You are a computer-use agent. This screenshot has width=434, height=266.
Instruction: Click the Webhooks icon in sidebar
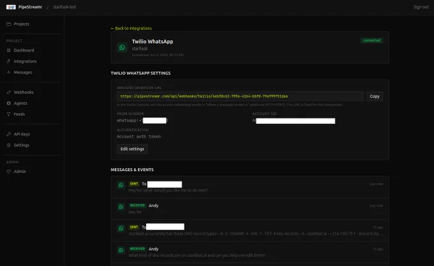(x=8, y=92)
